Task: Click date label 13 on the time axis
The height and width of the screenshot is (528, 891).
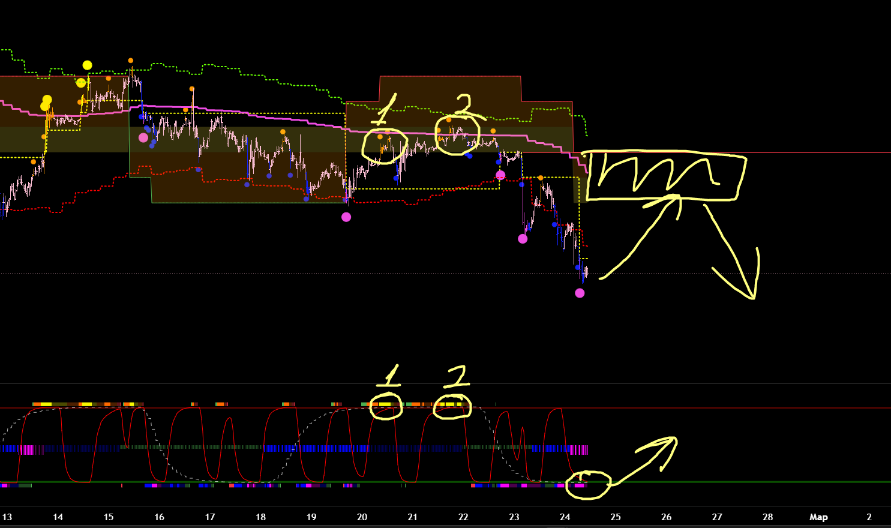Action: (7, 517)
